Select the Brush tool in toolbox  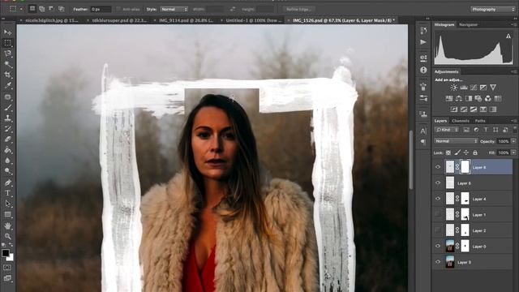[7, 107]
